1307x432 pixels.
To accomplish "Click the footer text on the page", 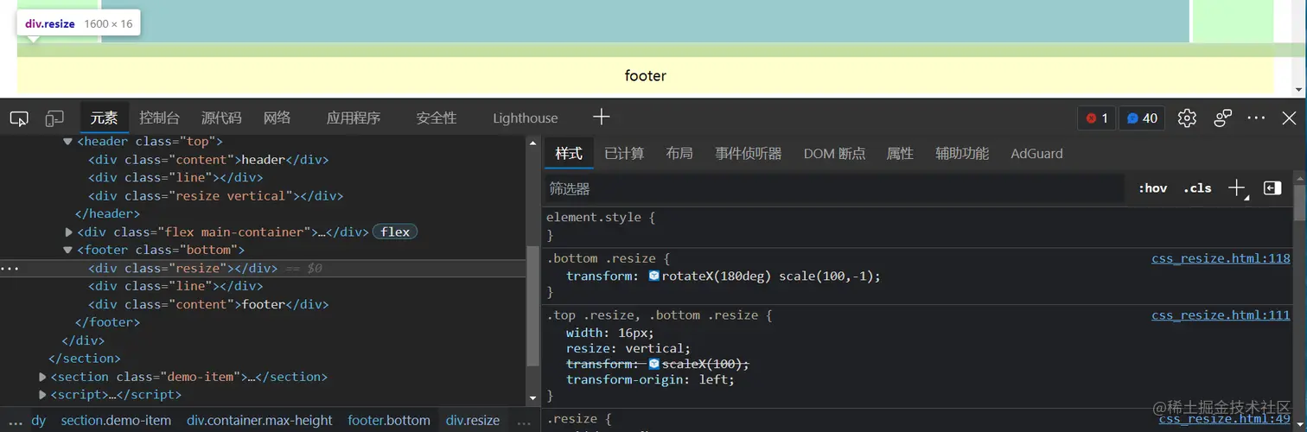I will pyautogui.click(x=646, y=76).
